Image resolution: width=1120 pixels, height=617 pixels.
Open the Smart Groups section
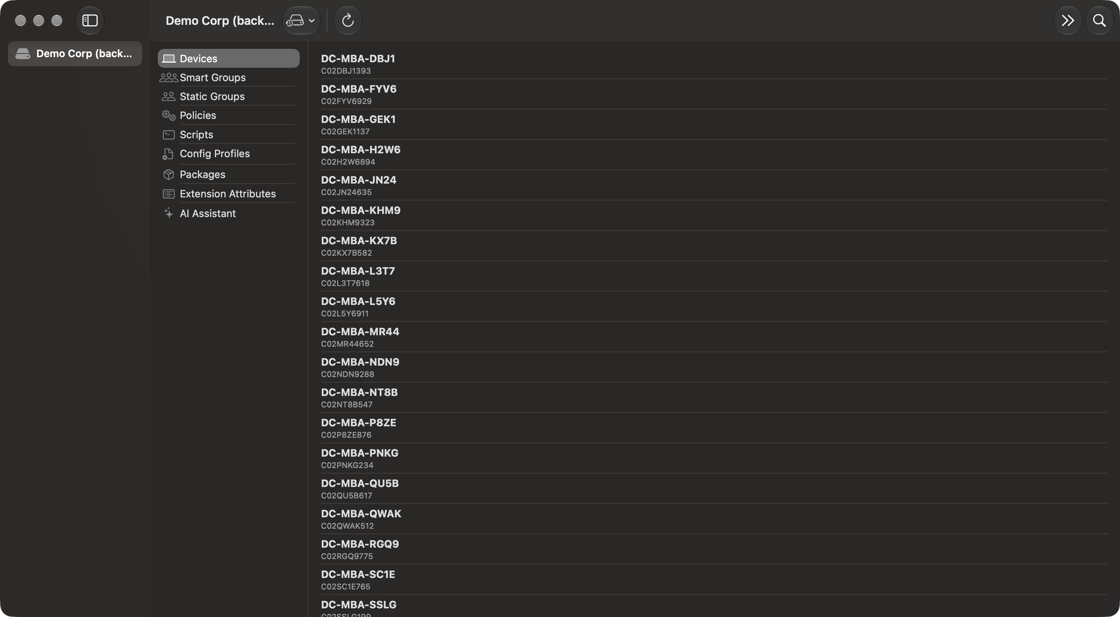(229, 77)
